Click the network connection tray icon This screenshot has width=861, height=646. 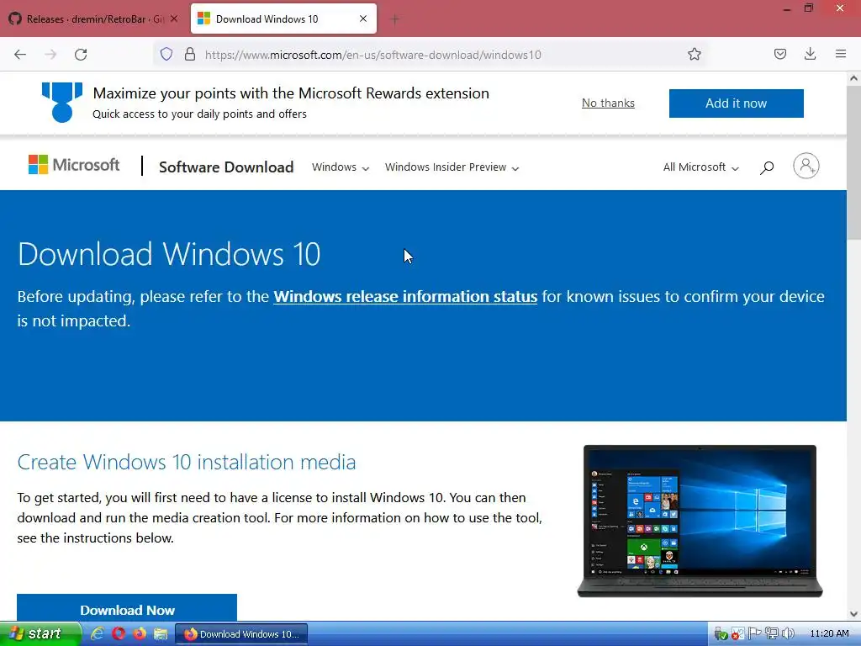pyautogui.click(x=772, y=634)
